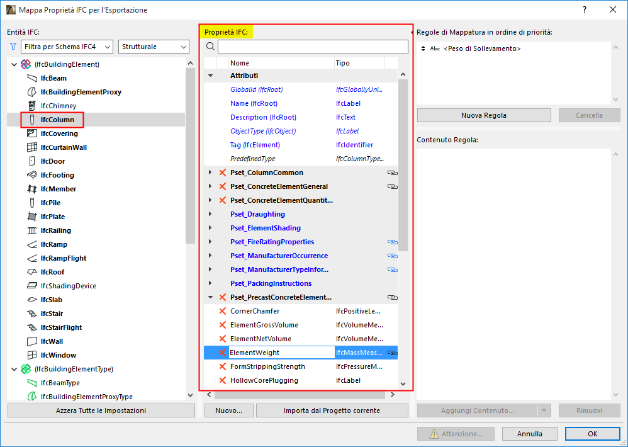Click the IfcStairFlight entity icon

(32, 327)
